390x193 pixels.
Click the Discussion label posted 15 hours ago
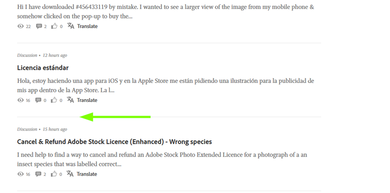[27, 129]
